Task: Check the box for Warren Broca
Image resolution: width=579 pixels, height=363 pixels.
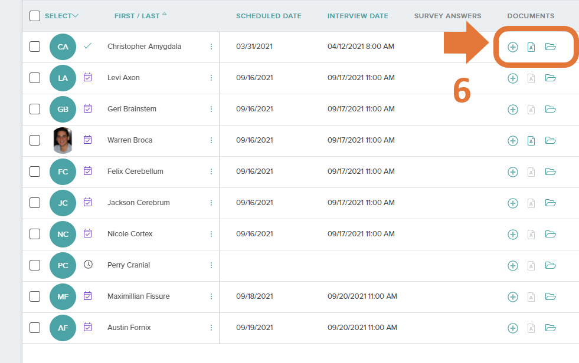Action: click(x=35, y=140)
